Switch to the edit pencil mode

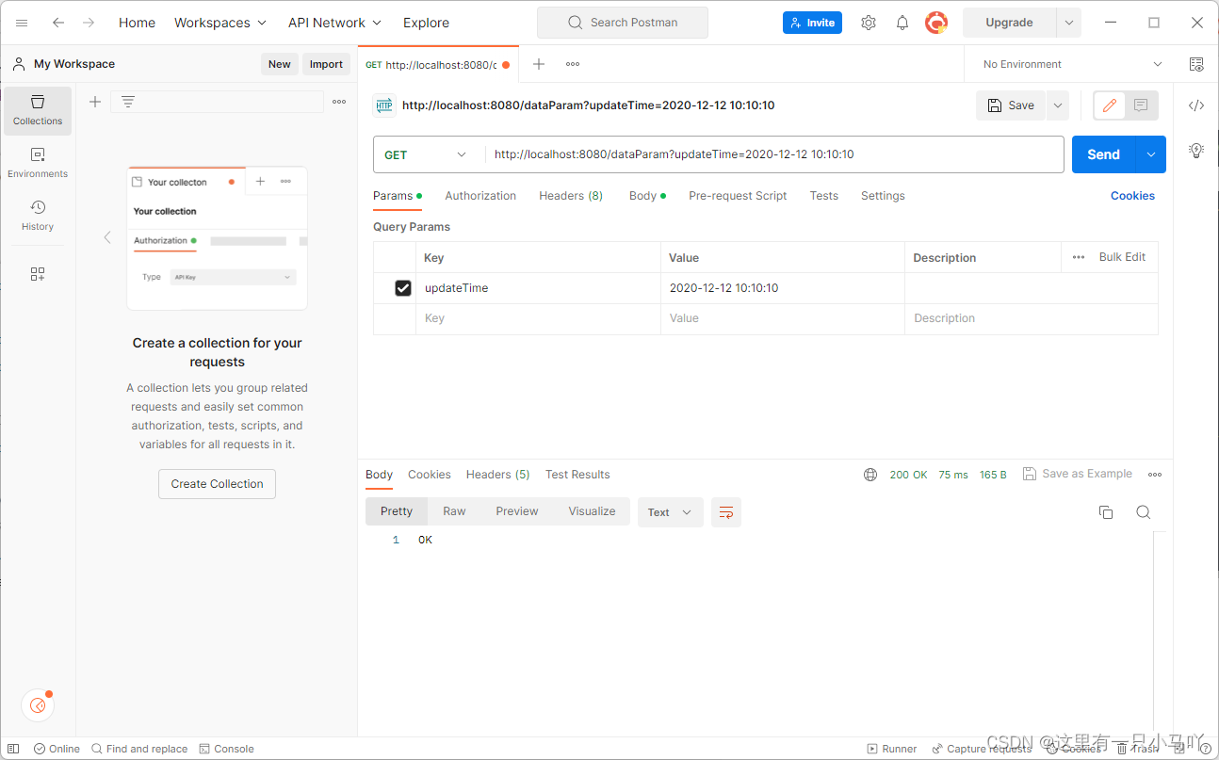coord(1110,105)
